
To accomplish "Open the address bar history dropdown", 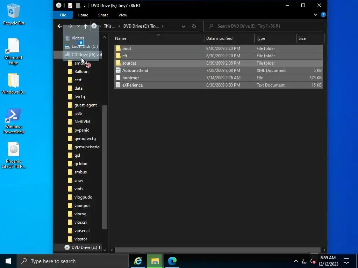I will pos(183,26).
